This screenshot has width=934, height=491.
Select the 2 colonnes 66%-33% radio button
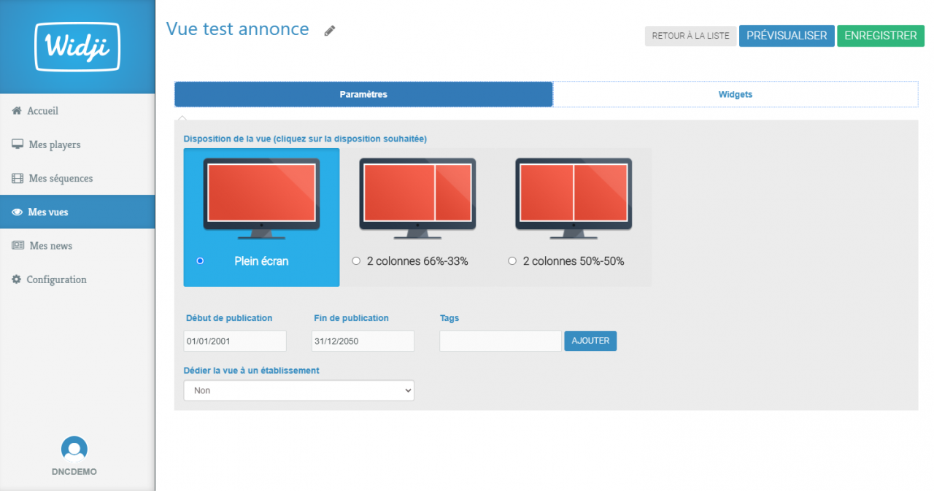356,260
